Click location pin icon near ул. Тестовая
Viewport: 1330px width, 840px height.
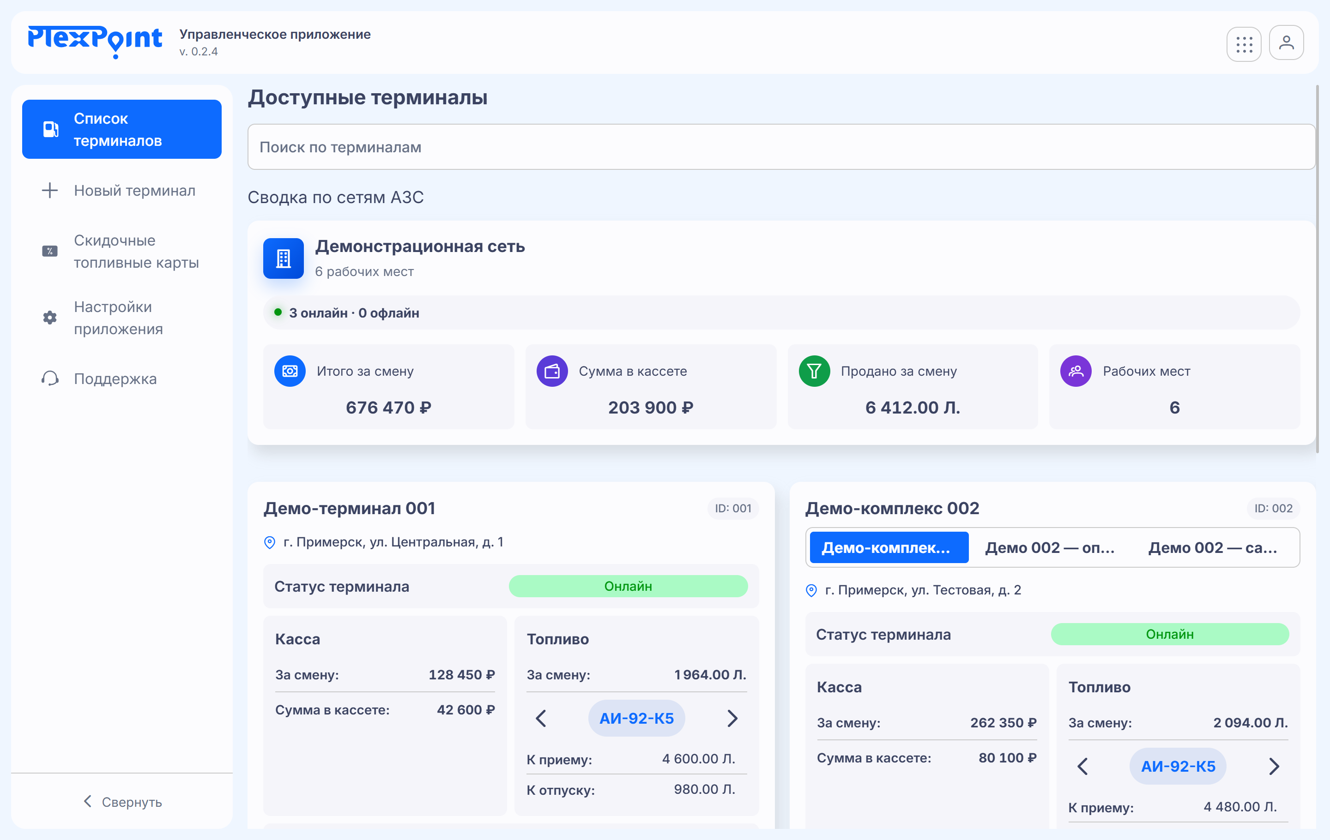tap(811, 591)
